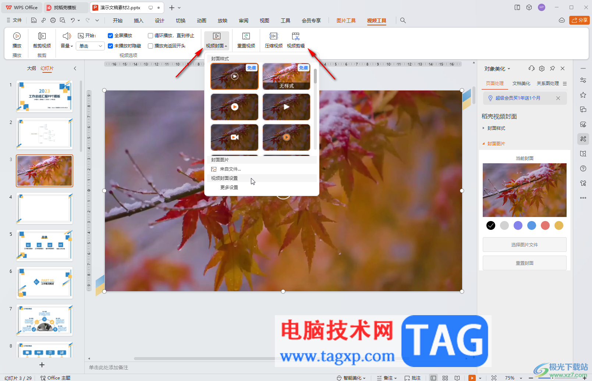Viewport: 592px width, 381px height.
Task: Enable 播放完返回开头 checkbox
Action: click(150, 46)
